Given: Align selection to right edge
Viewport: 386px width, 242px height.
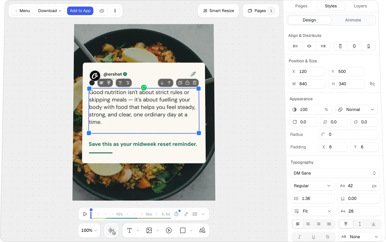Looking at the screenshot, I should (x=323, y=46).
